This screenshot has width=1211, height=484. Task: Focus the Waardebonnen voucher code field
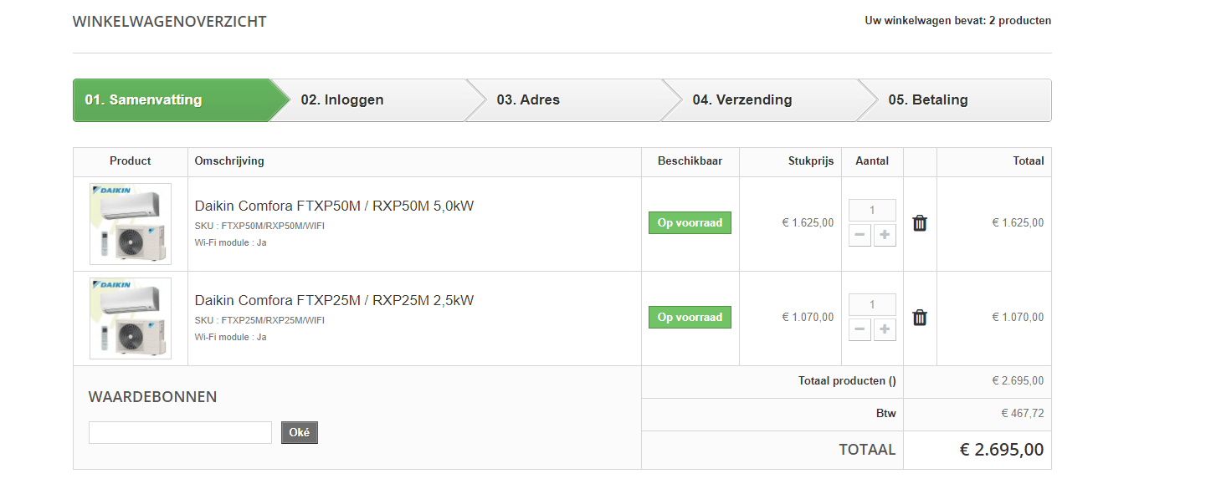(x=180, y=432)
